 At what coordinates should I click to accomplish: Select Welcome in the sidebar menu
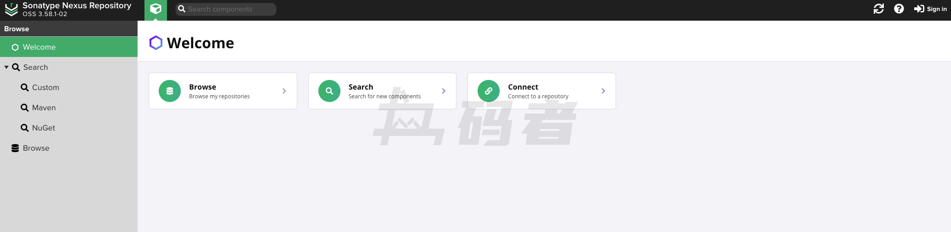(39, 47)
